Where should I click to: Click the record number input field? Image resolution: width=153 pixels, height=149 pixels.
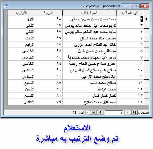114,112
